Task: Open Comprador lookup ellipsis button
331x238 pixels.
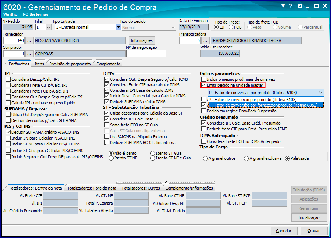Action: [x=29, y=54]
